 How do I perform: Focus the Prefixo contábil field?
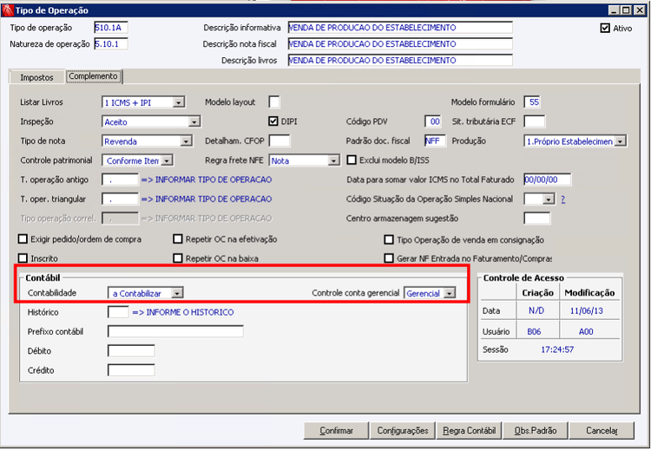(x=175, y=331)
